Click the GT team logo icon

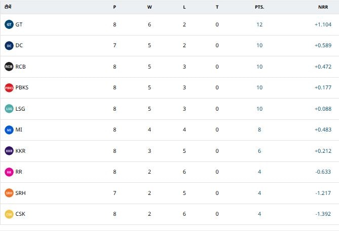(x=9, y=24)
